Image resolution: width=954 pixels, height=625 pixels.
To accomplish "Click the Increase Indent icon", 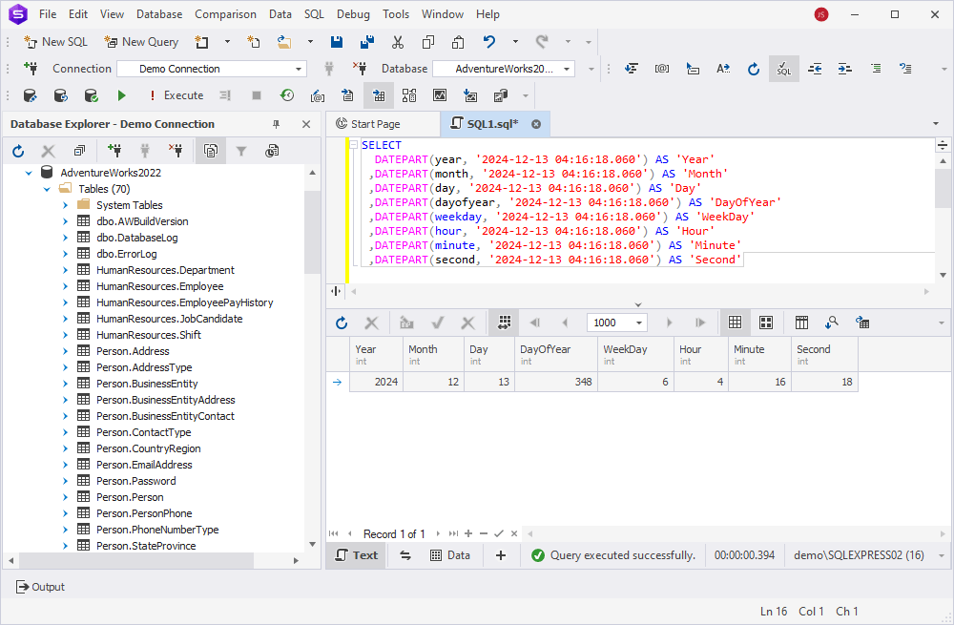I will (x=844, y=69).
